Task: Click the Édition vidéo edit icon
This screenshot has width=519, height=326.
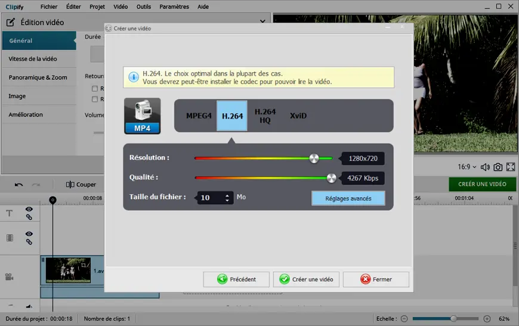Action: click(11, 22)
